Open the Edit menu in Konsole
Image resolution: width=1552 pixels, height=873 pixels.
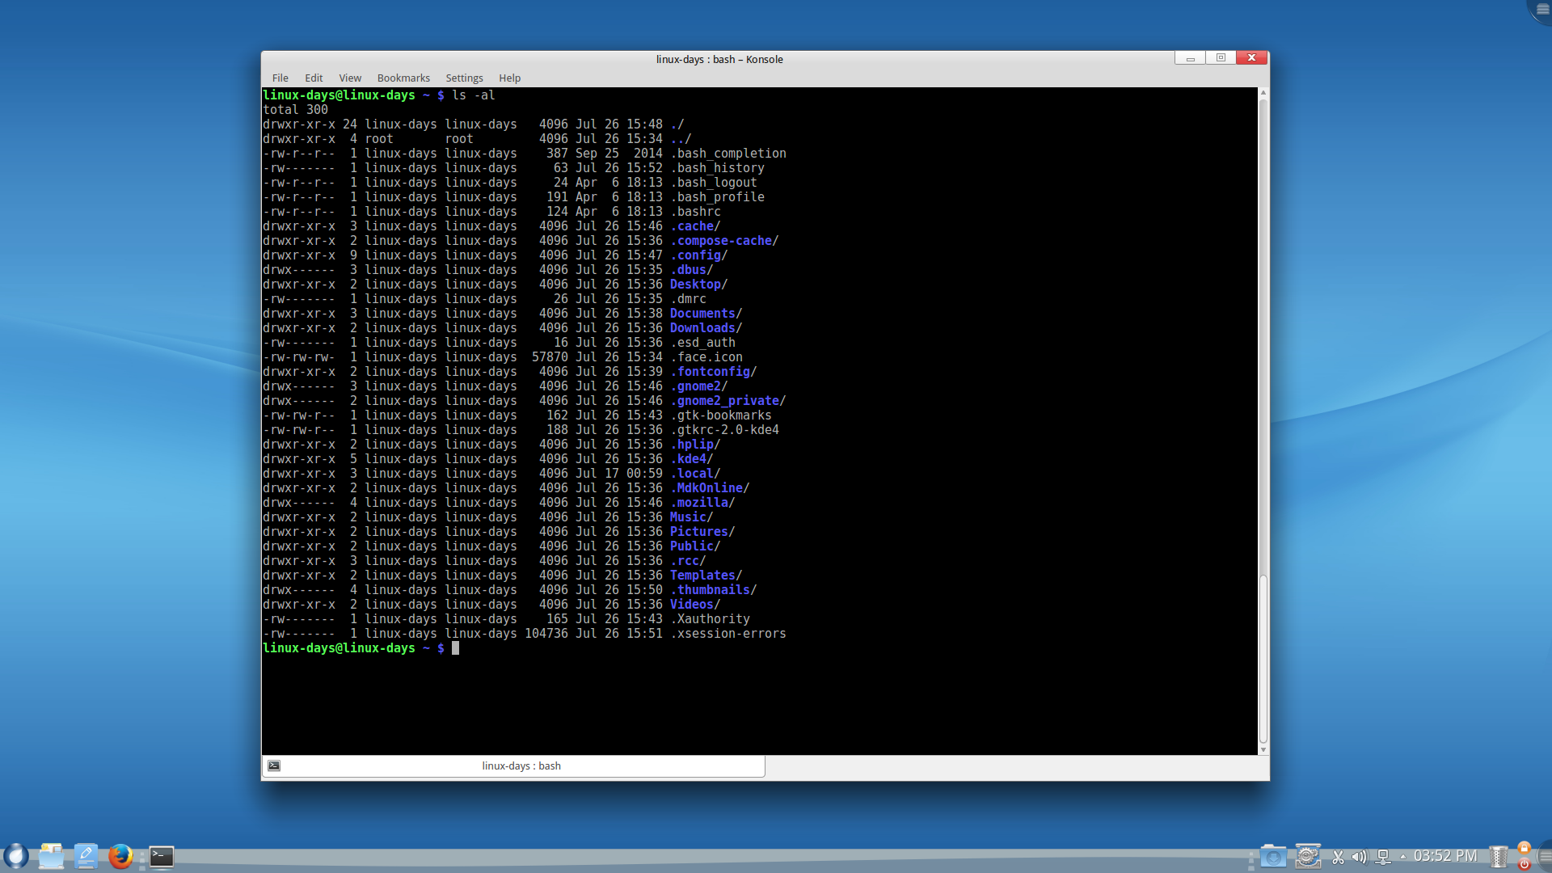click(314, 78)
